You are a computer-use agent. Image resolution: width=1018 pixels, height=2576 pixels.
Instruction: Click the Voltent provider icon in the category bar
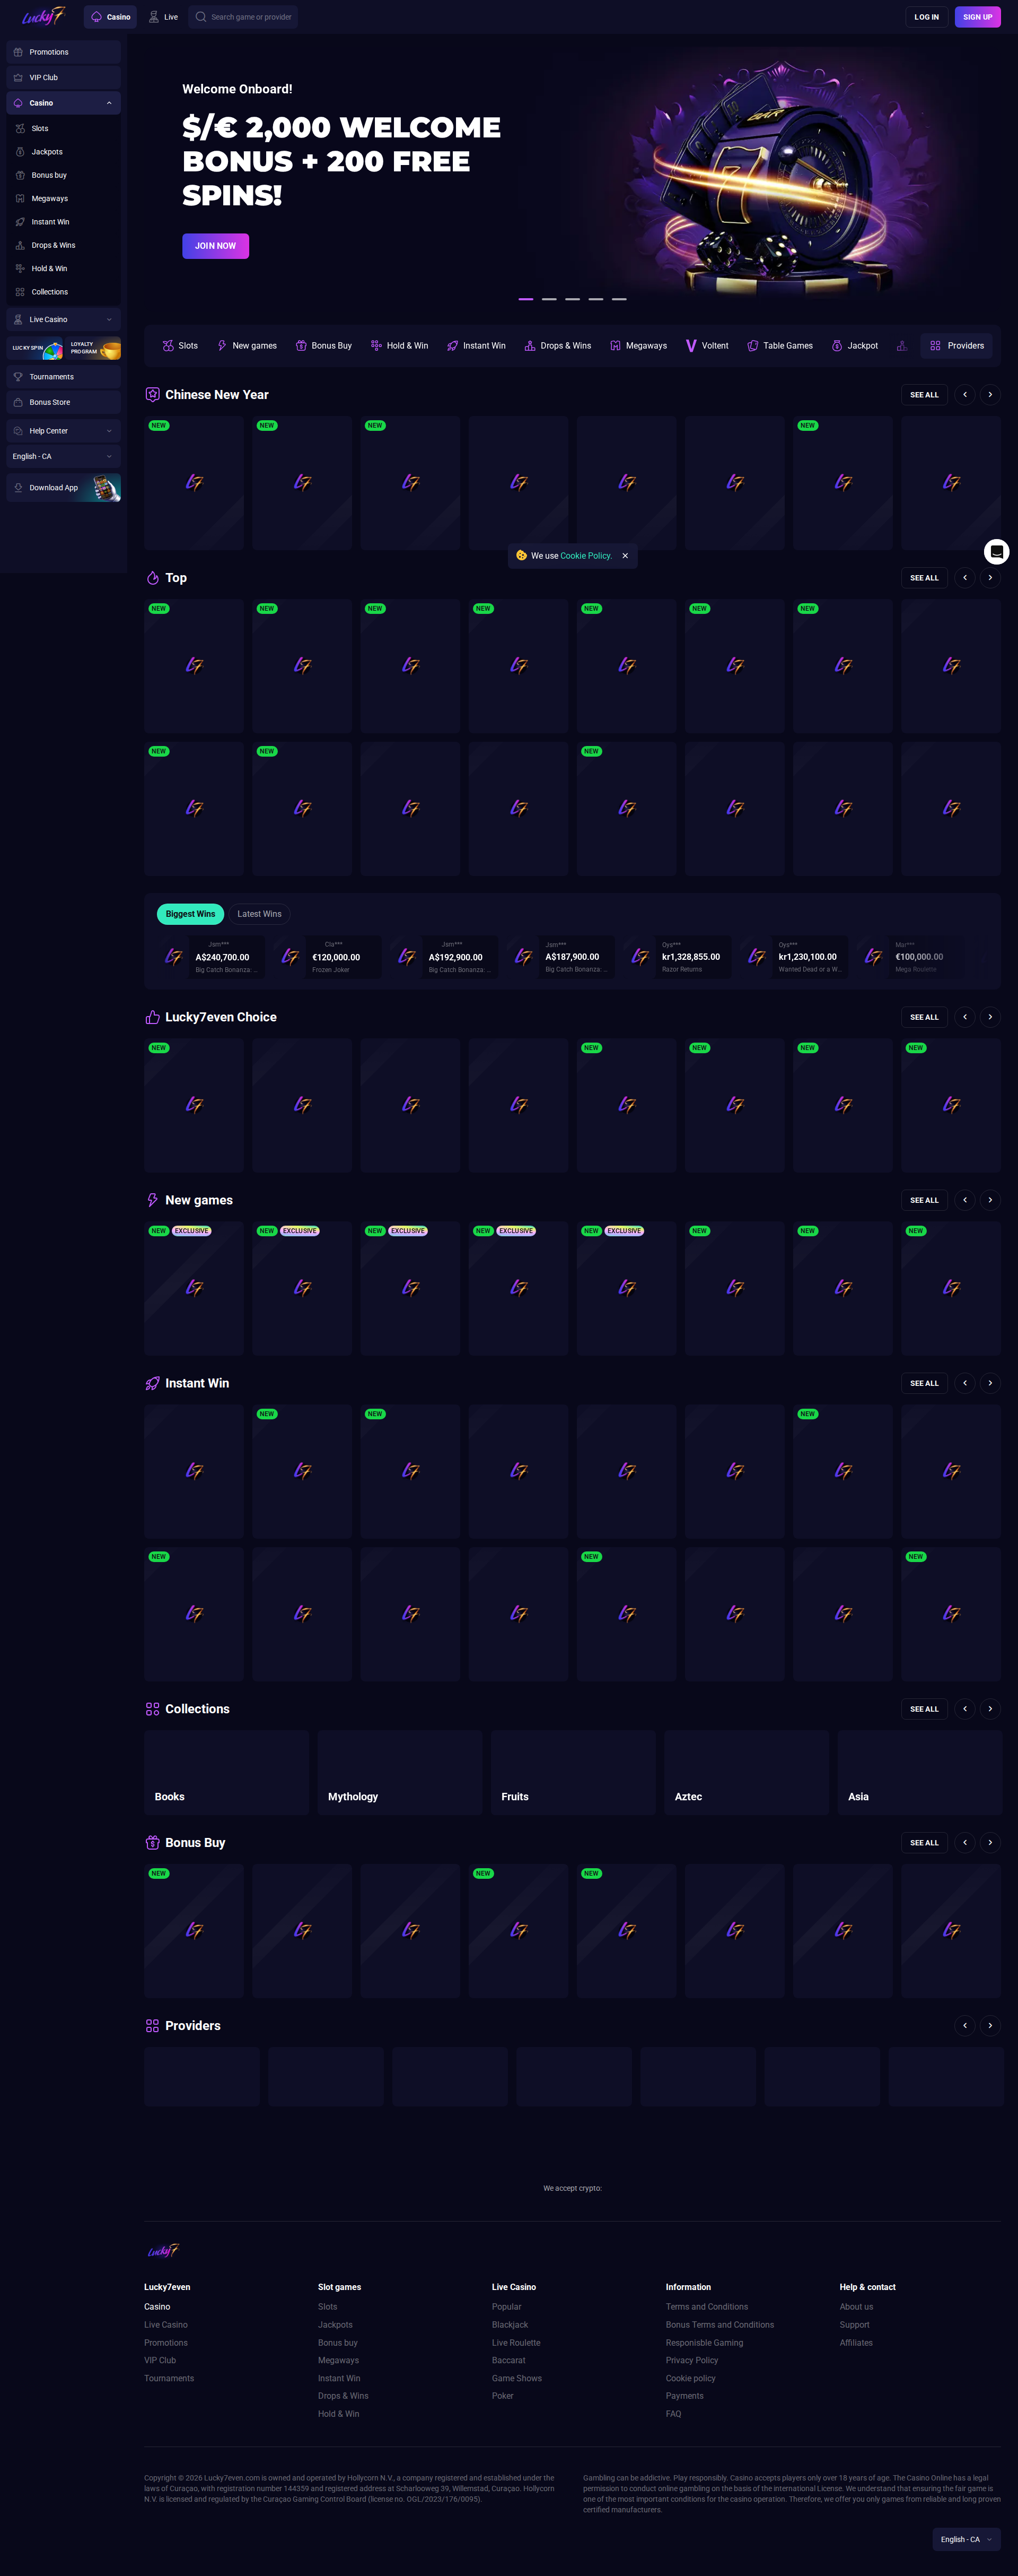point(690,346)
